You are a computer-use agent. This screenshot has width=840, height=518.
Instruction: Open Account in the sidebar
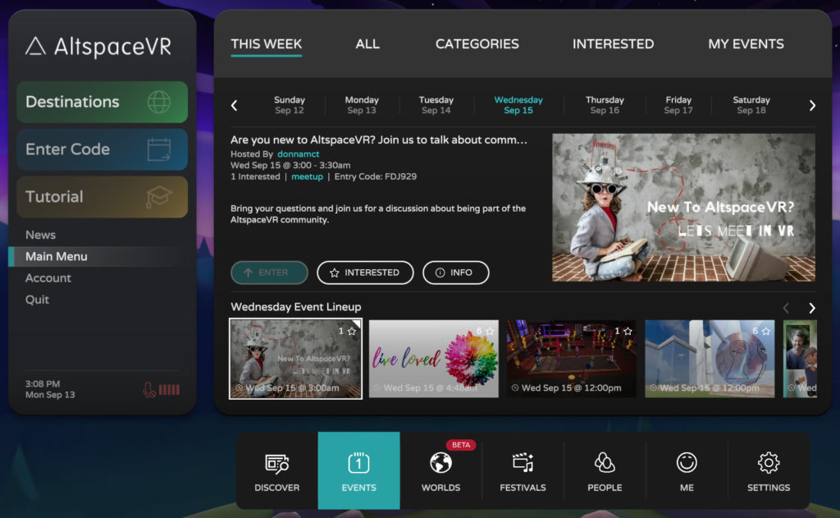tap(48, 277)
